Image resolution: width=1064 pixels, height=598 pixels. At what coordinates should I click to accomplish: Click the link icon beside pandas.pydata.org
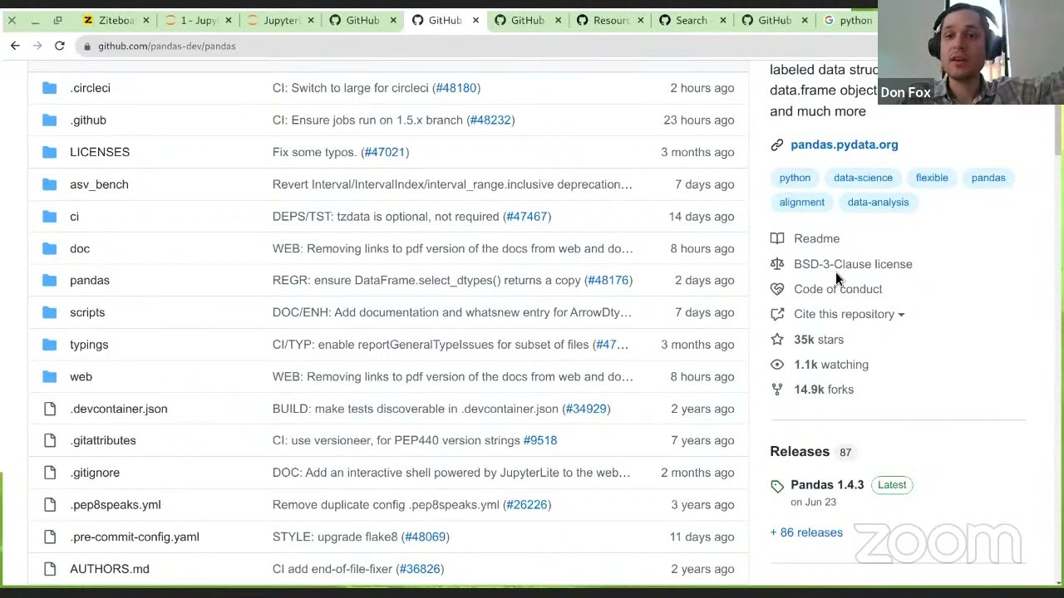[x=777, y=145]
